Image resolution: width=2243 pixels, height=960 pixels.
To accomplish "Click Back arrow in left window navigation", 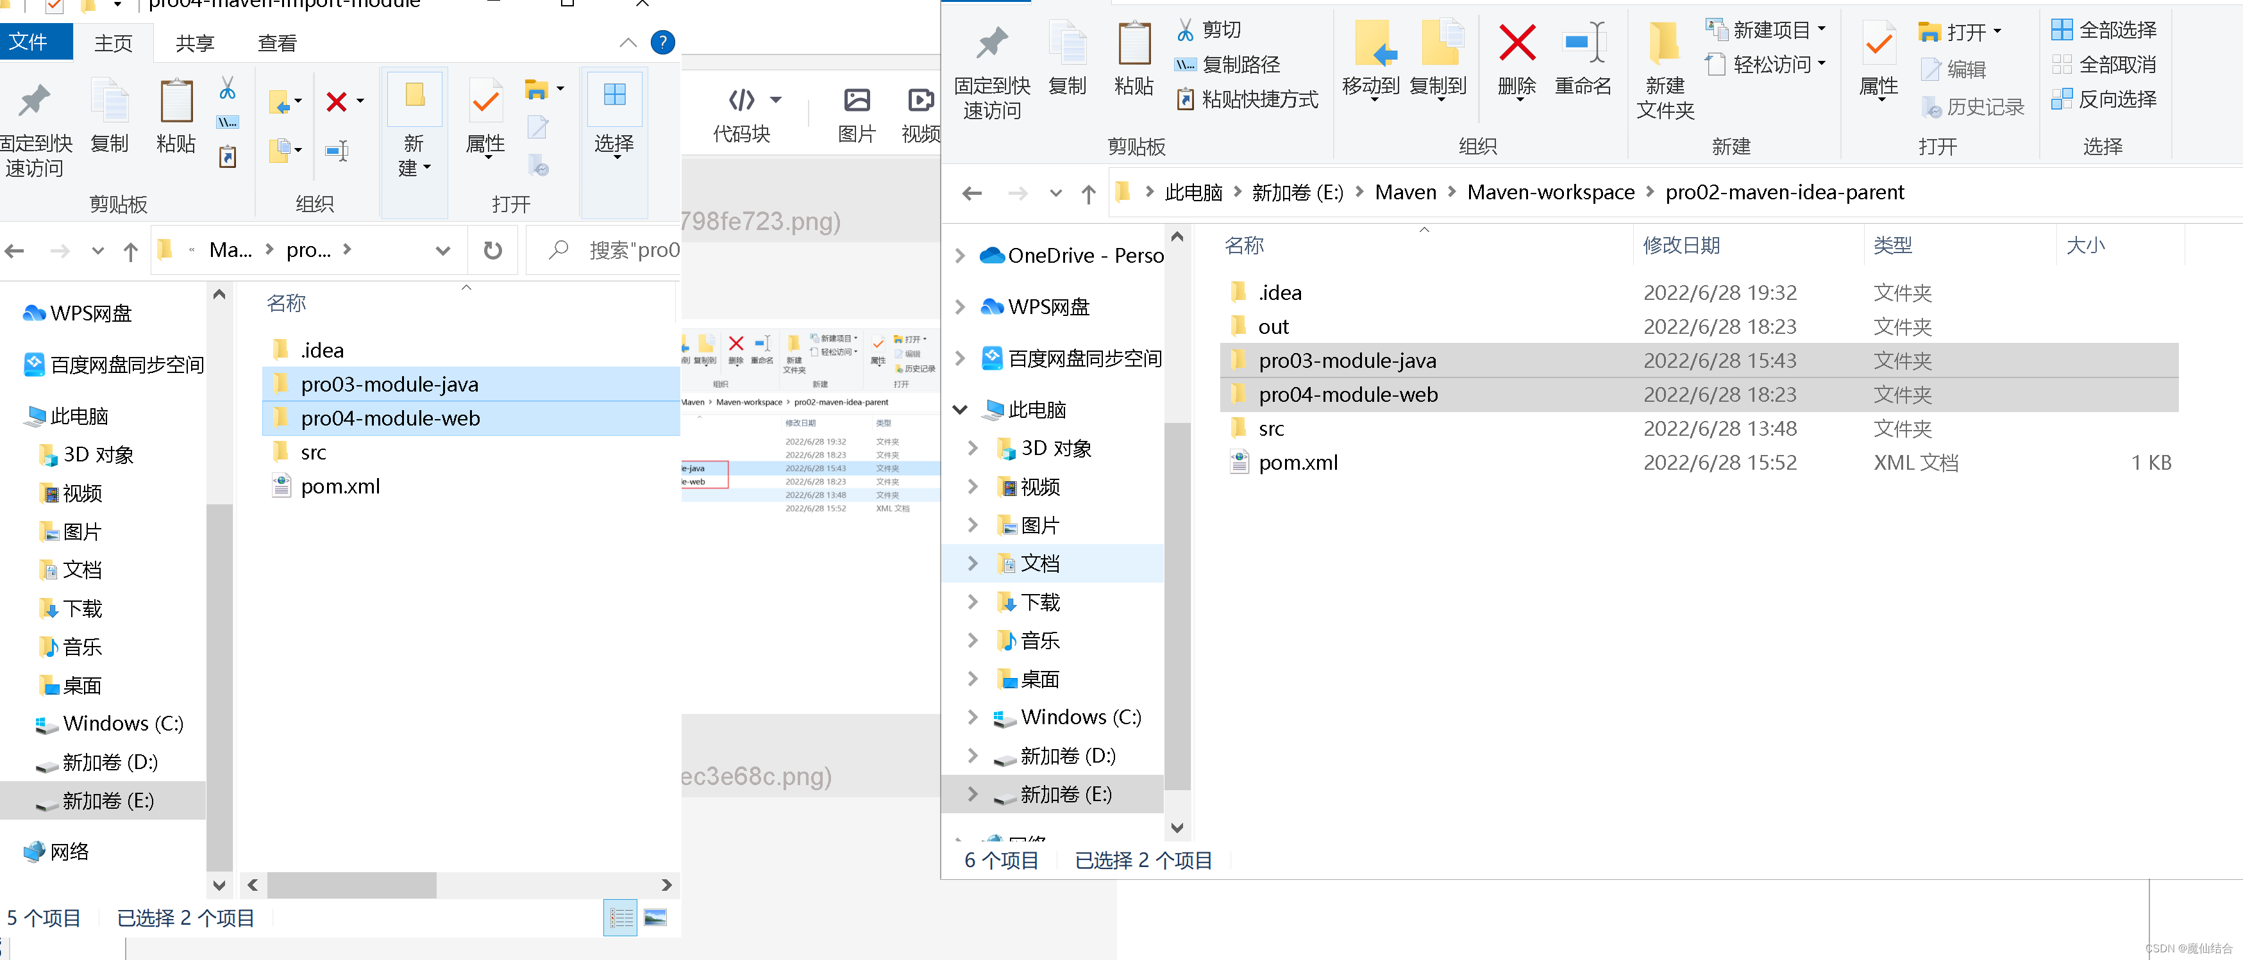I will click(x=14, y=251).
